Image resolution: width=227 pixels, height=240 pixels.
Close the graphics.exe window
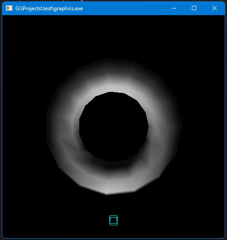tap(215, 8)
